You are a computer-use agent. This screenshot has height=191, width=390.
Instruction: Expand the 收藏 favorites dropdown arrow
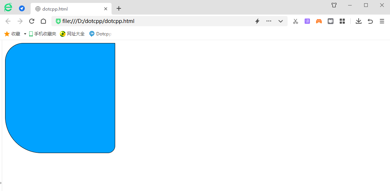pyautogui.click(x=25, y=34)
